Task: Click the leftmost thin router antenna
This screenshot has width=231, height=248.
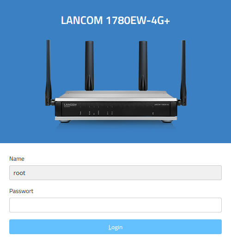Action: click(49, 73)
